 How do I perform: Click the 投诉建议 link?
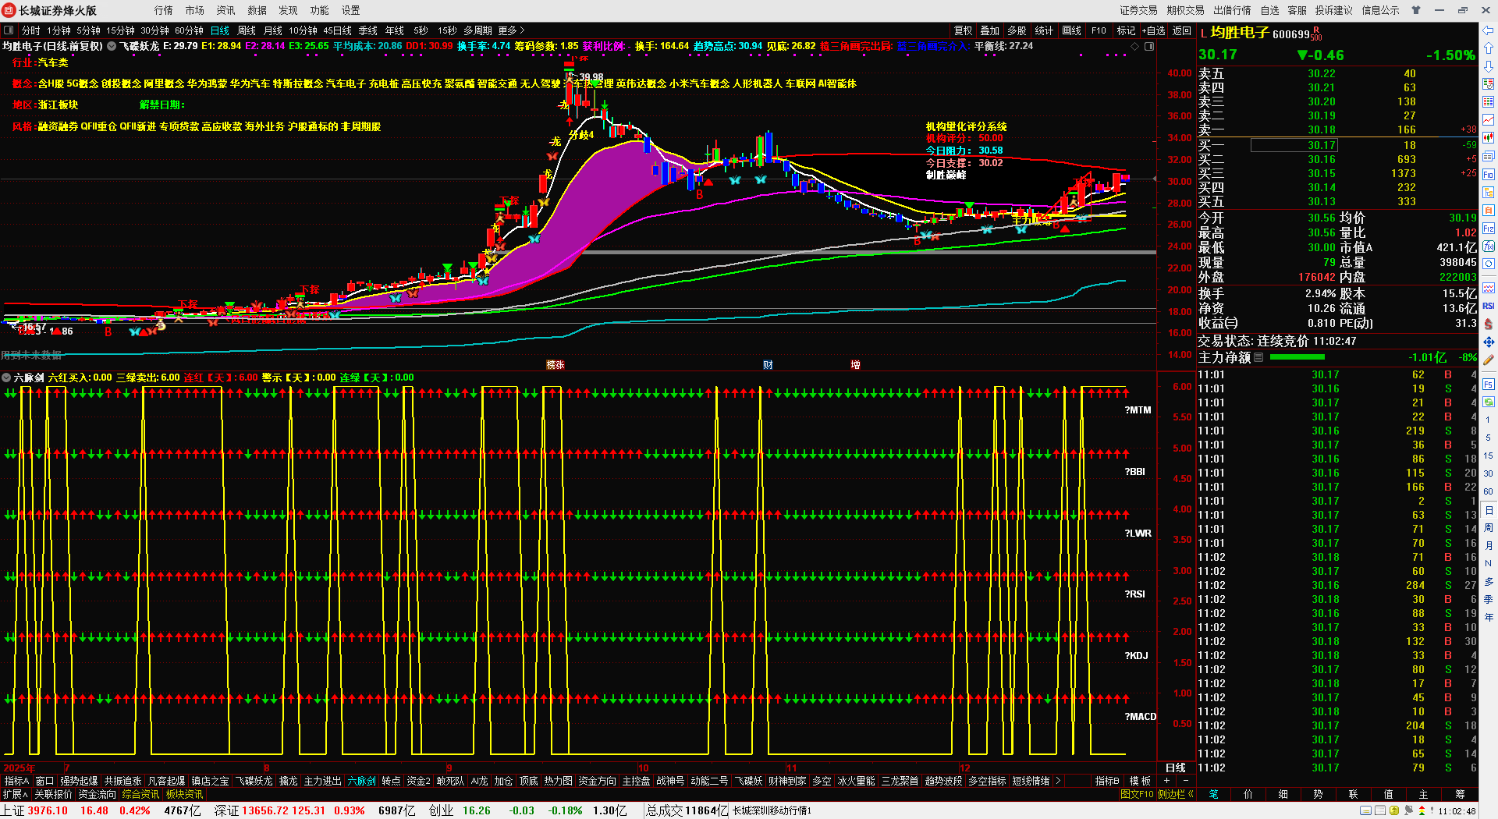click(1334, 10)
